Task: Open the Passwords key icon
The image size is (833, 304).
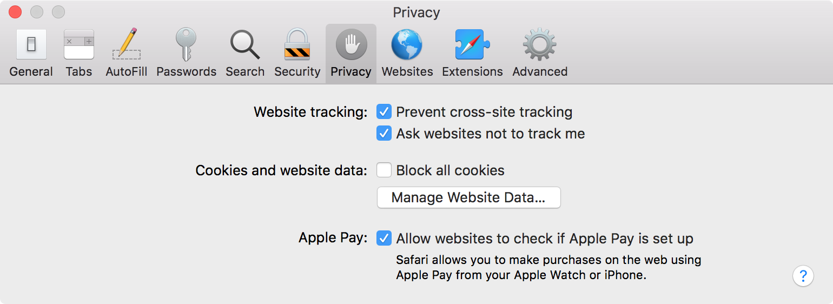Action: pyautogui.click(x=186, y=44)
